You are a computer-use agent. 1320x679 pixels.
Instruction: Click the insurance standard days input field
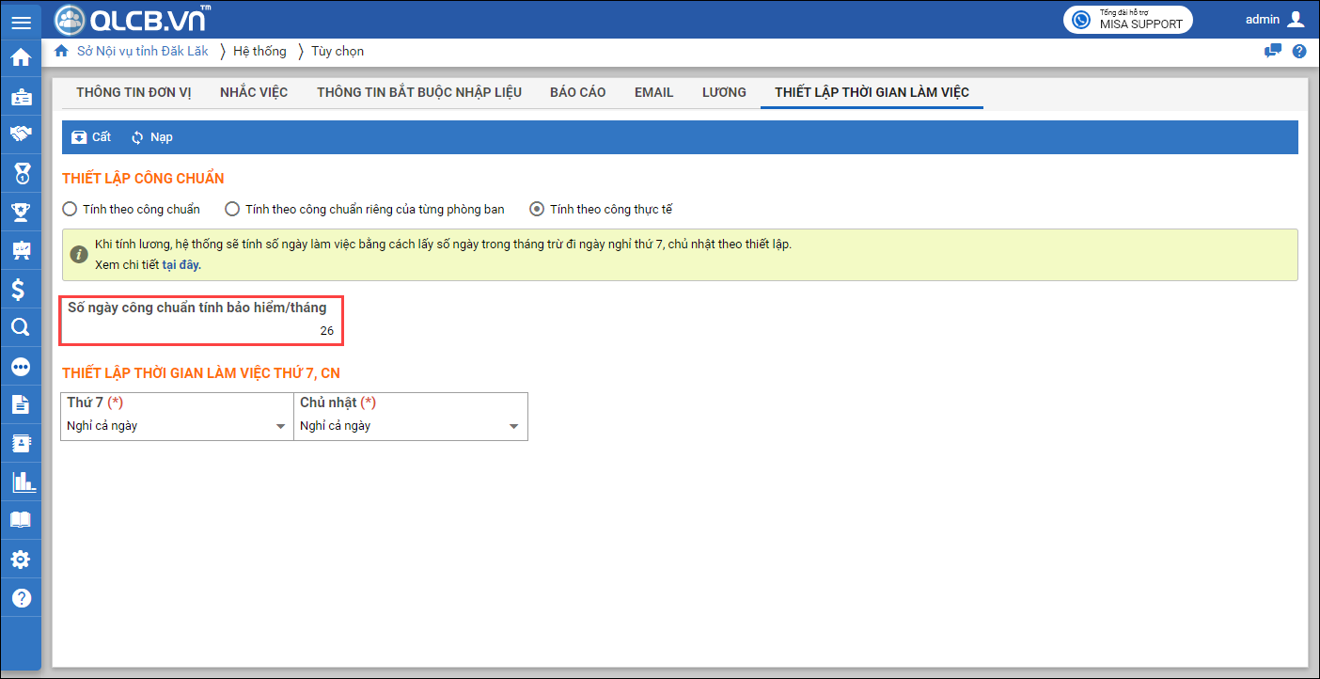(201, 331)
